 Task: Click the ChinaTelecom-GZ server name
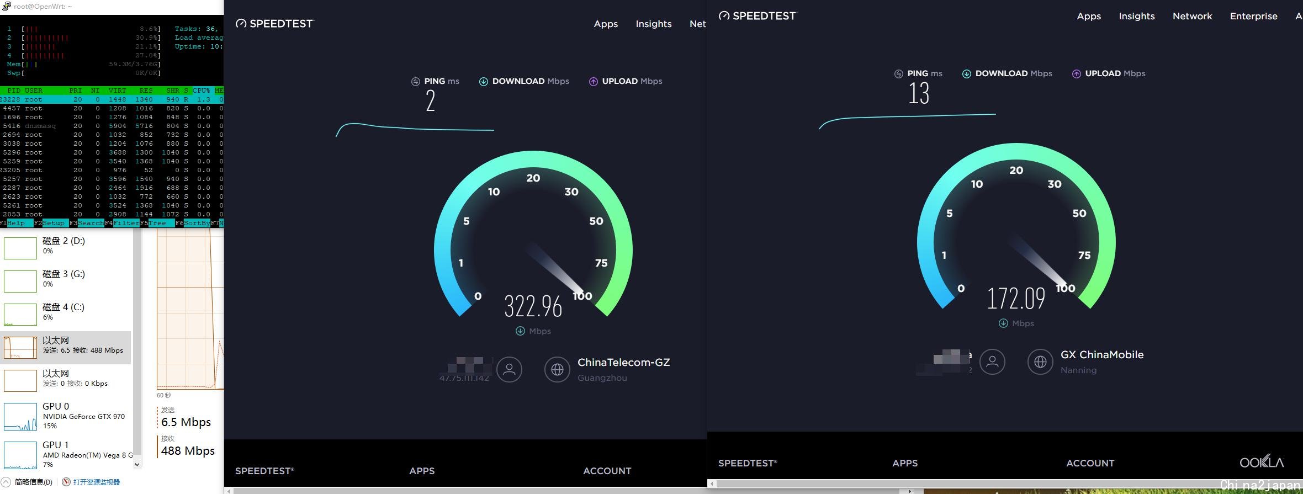coord(623,362)
